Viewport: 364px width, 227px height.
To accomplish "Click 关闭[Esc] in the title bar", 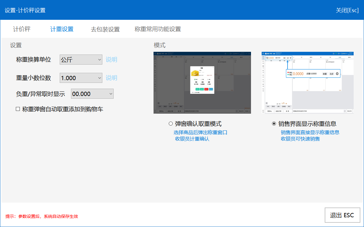I will click(347, 10).
